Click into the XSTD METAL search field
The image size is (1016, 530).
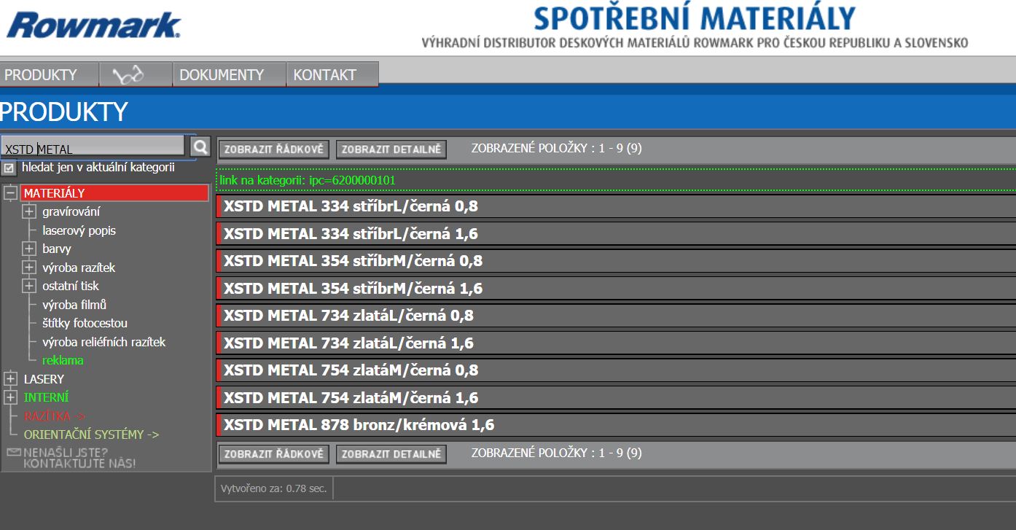tap(93, 148)
